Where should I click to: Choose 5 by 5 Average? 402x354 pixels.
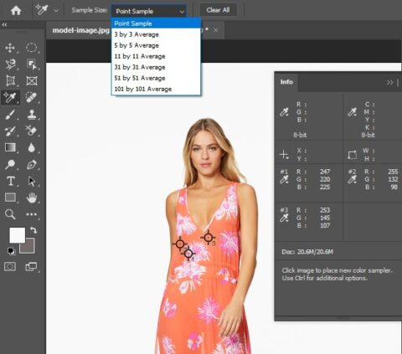pyautogui.click(x=156, y=45)
